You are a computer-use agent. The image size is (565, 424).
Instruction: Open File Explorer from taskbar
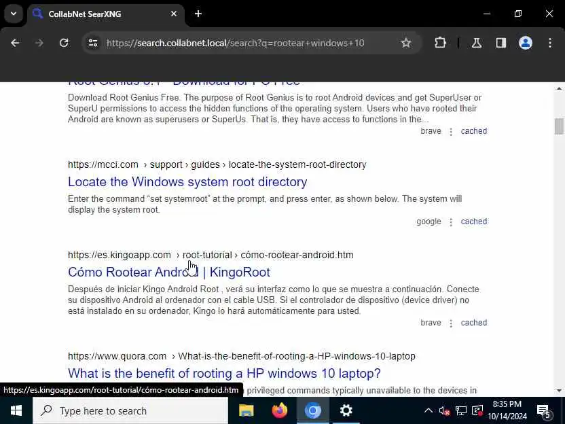(x=247, y=410)
